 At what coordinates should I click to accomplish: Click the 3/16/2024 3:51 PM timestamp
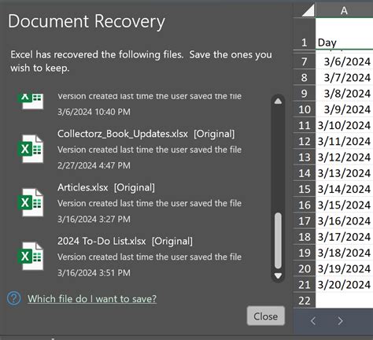[94, 273]
